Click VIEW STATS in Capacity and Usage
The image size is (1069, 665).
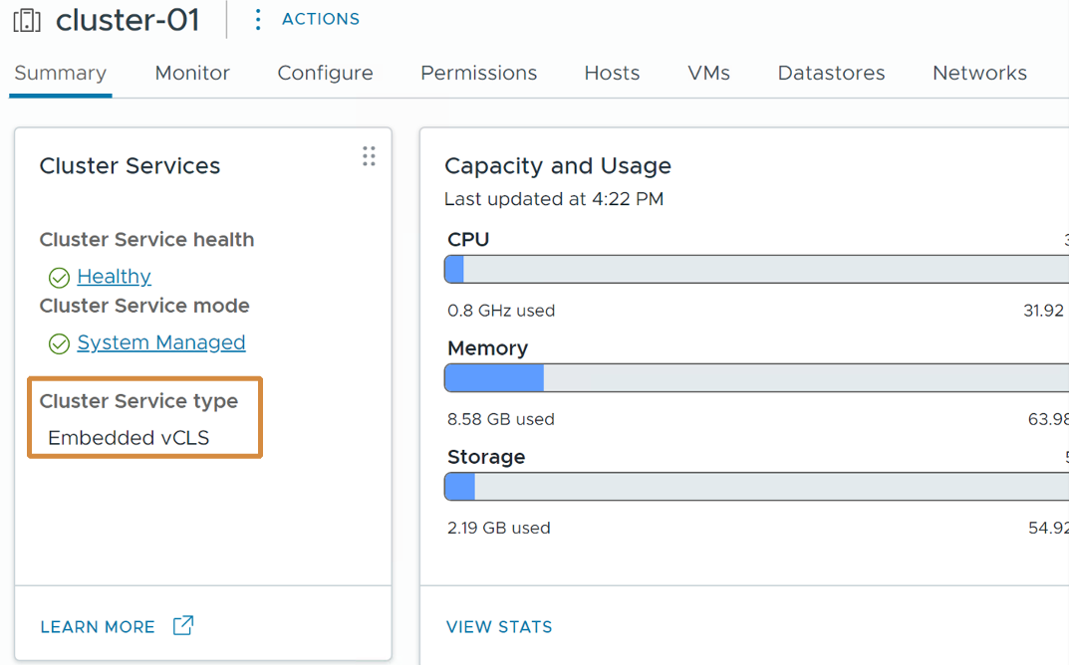pyautogui.click(x=499, y=627)
